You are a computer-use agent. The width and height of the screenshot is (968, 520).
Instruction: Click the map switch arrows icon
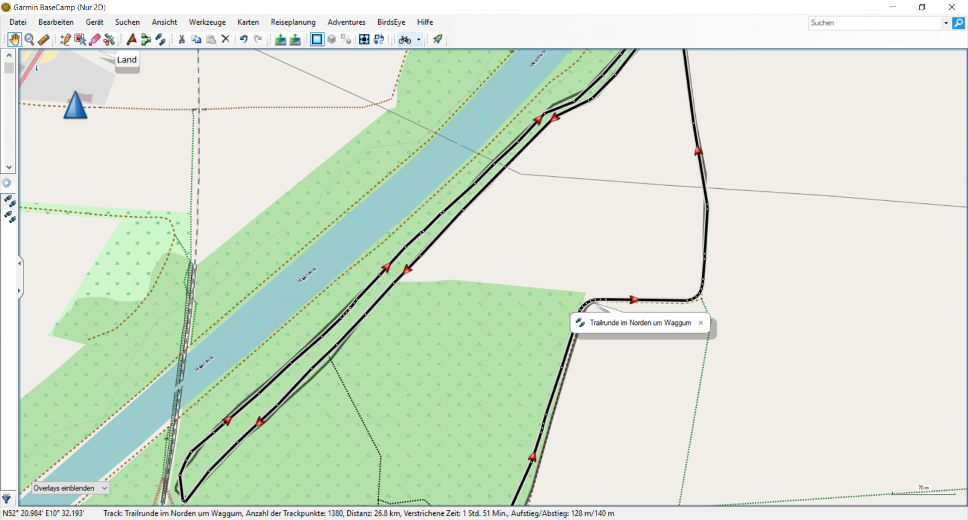coord(379,39)
